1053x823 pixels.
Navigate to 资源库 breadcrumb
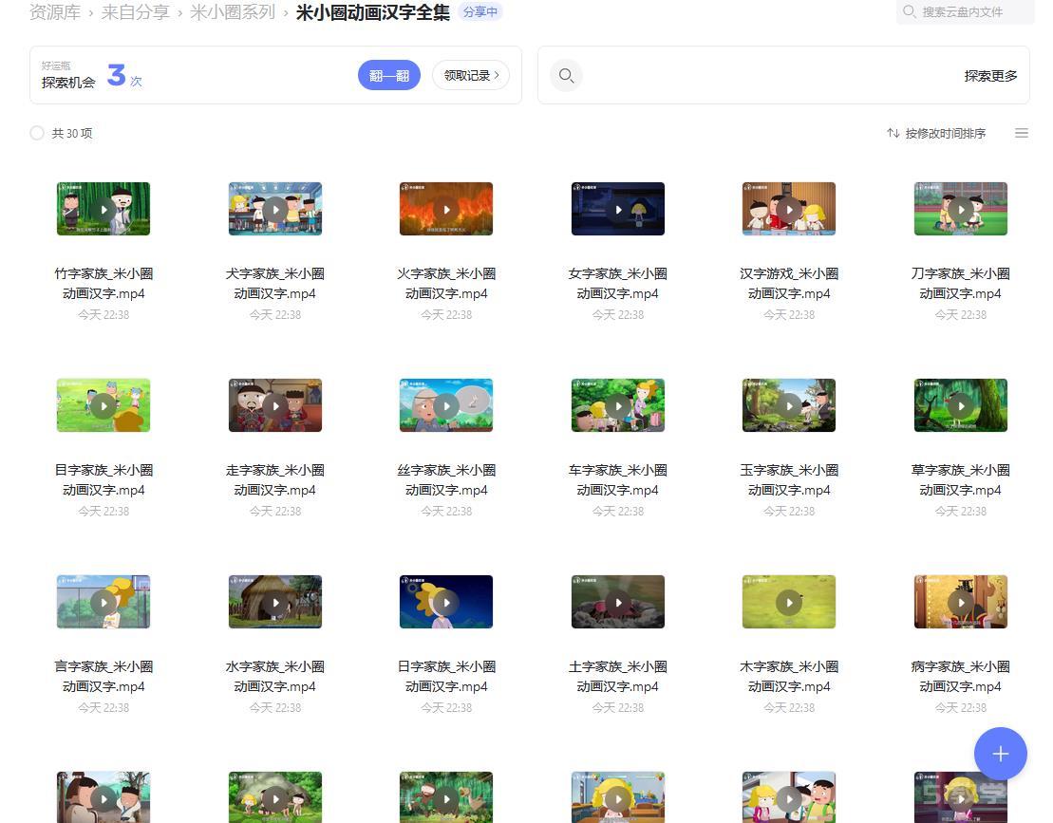point(55,12)
